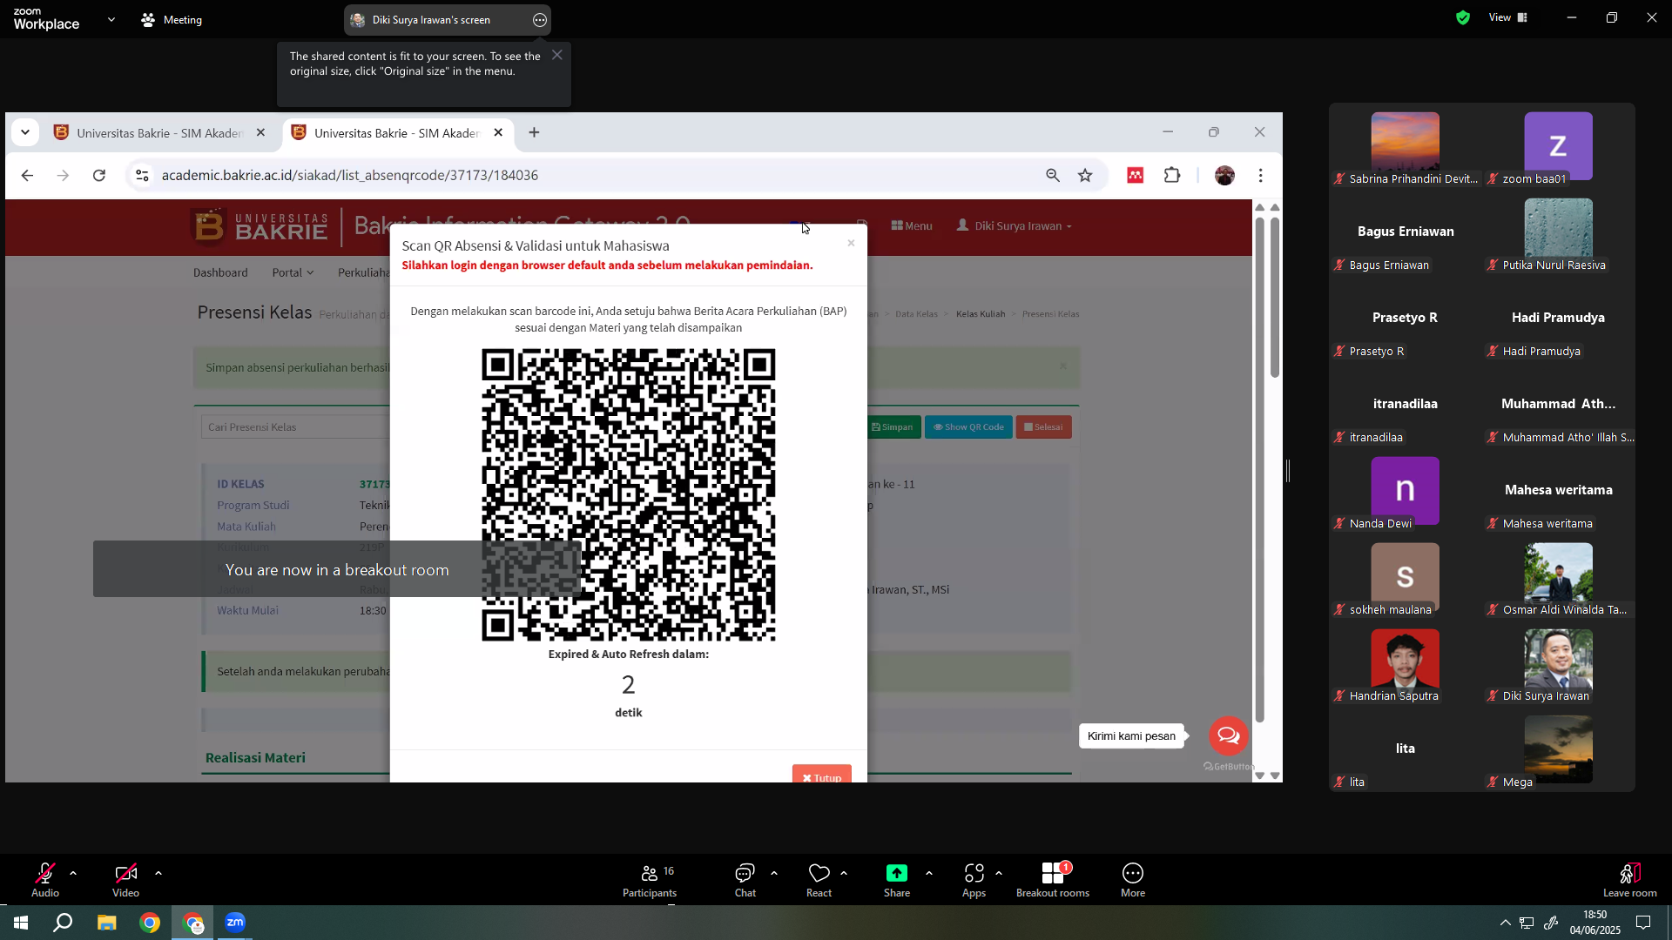The width and height of the screenshot is (1672, 940).
Task: Reload the shared browser page
Action: coord(99,176)
